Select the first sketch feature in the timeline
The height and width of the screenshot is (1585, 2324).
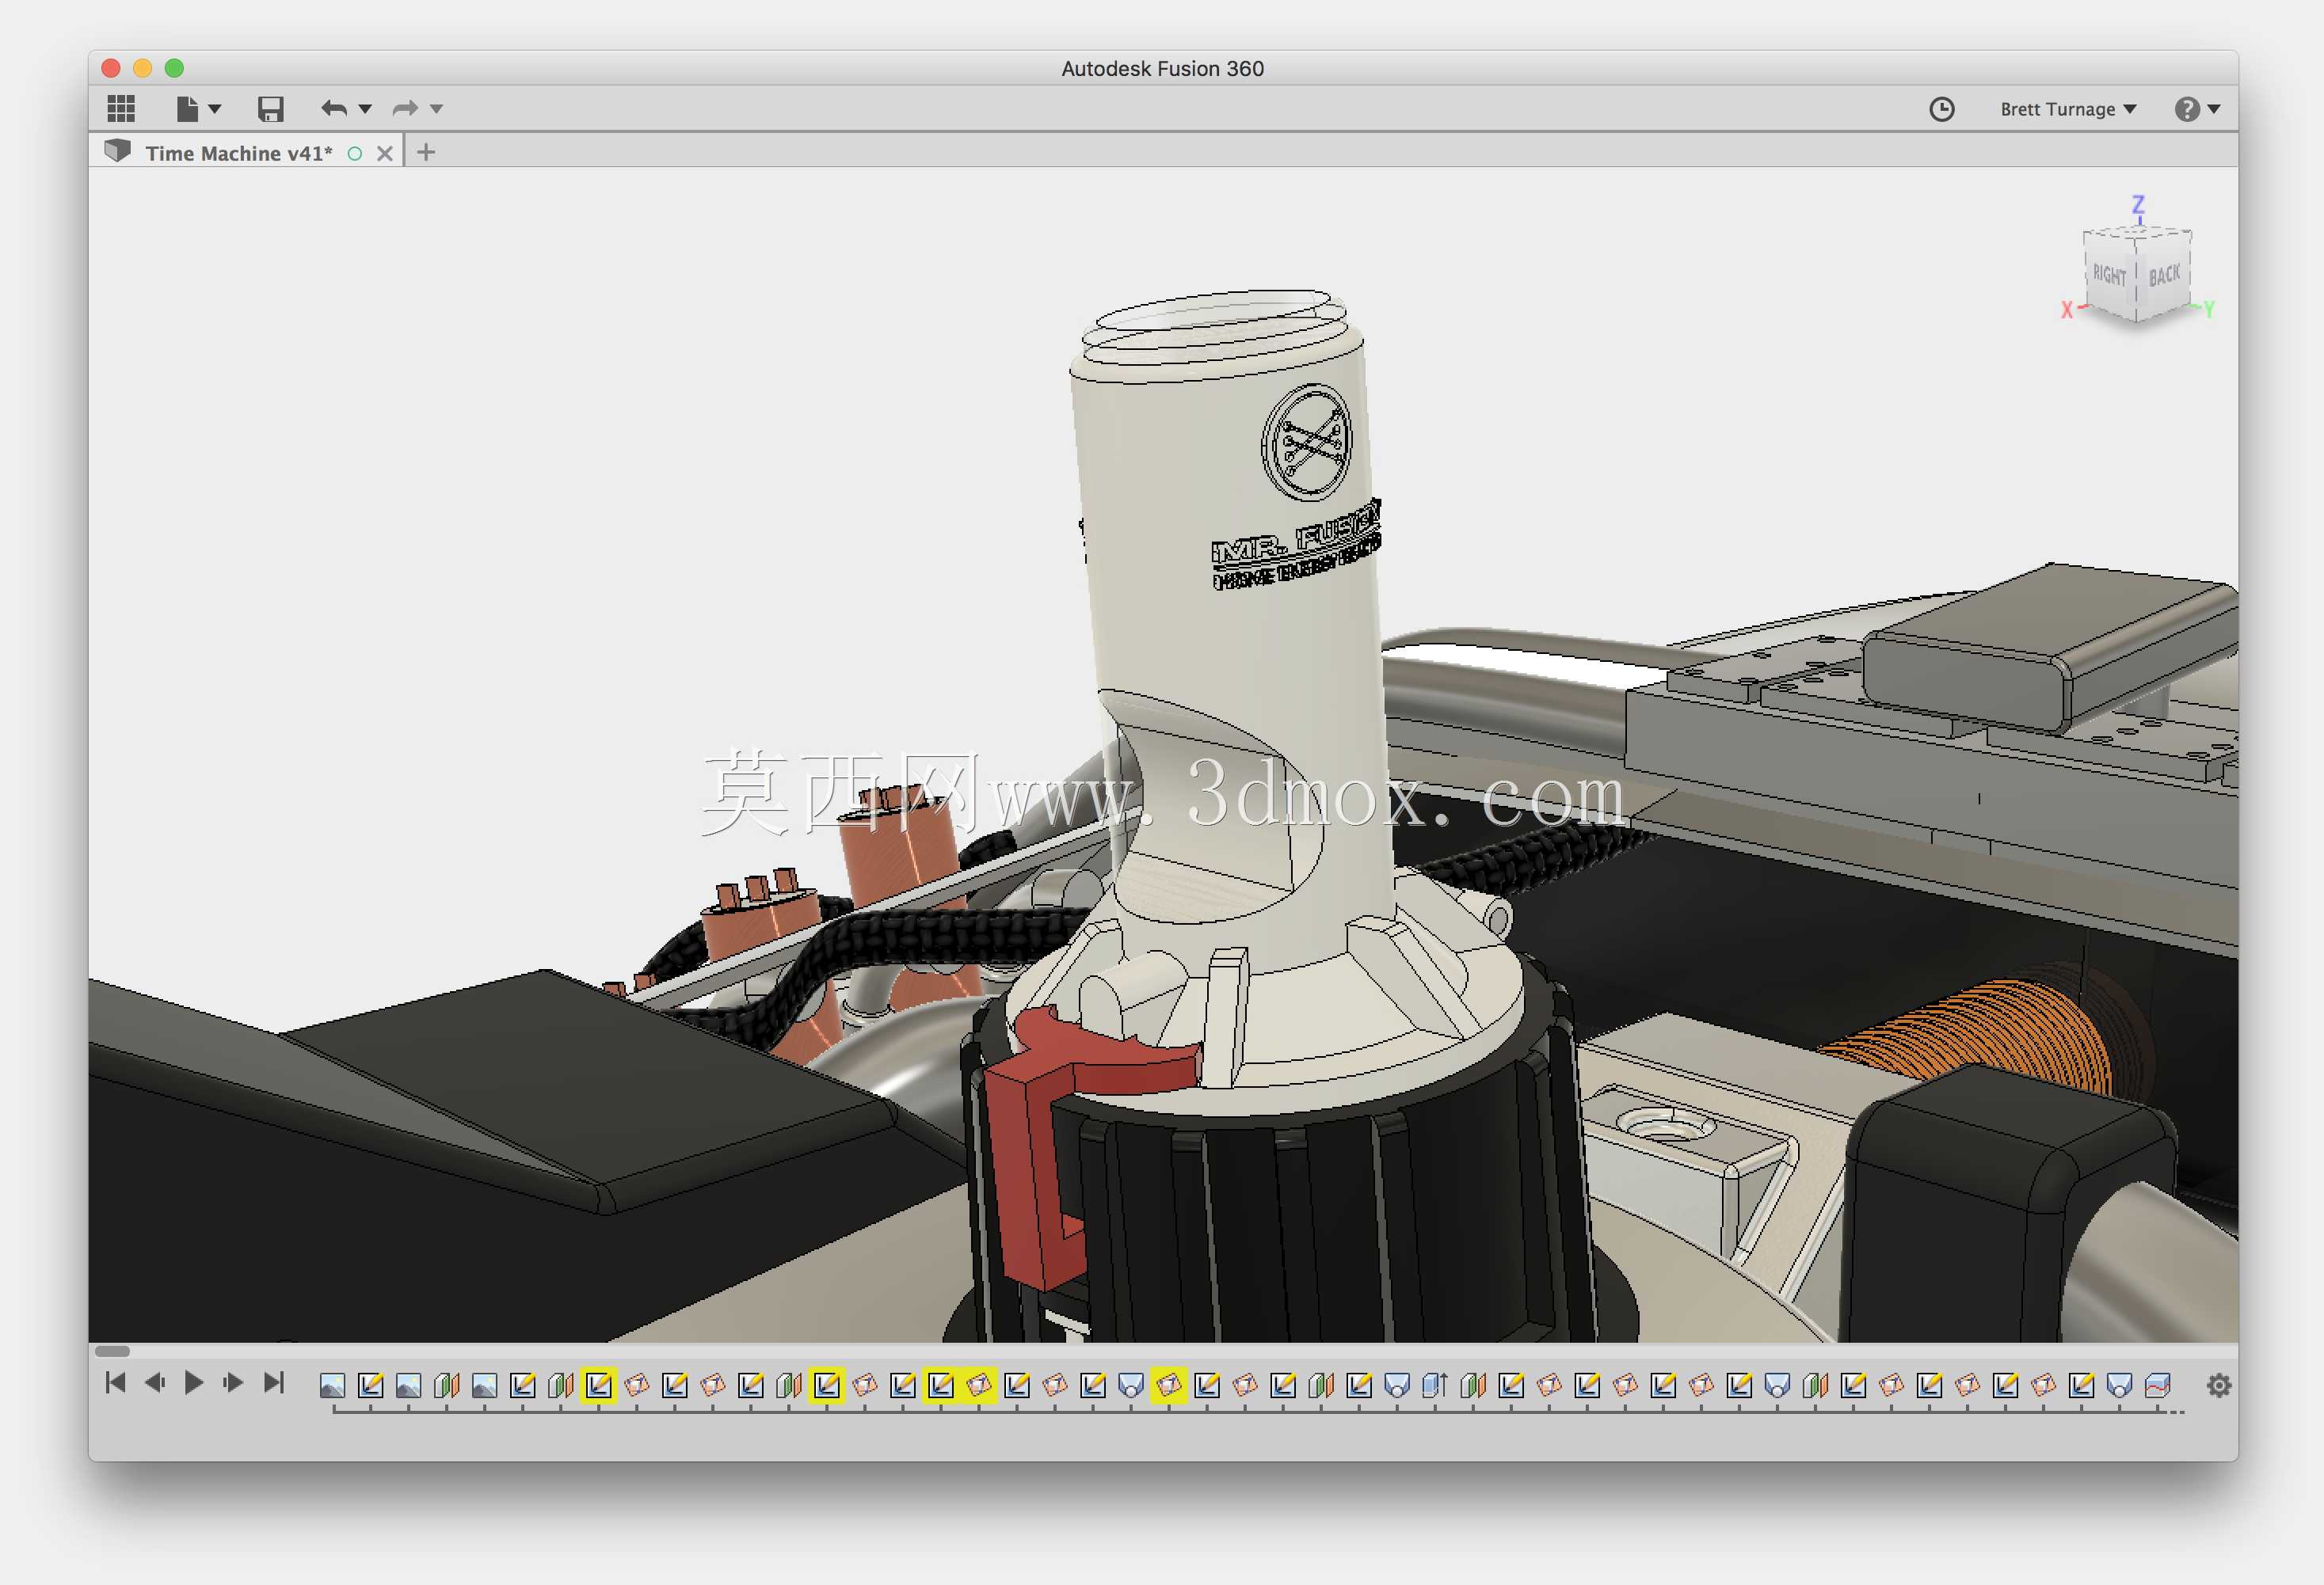click(370, 1385)
